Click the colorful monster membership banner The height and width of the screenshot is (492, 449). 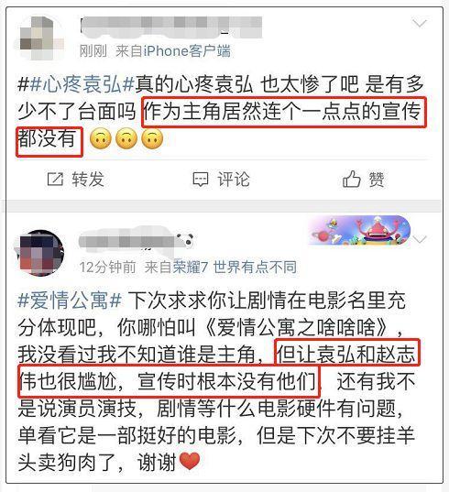click(359, 231)
